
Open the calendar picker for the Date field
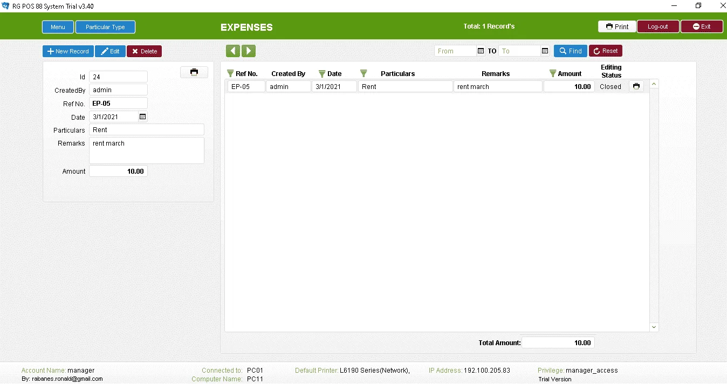[142, 116]
